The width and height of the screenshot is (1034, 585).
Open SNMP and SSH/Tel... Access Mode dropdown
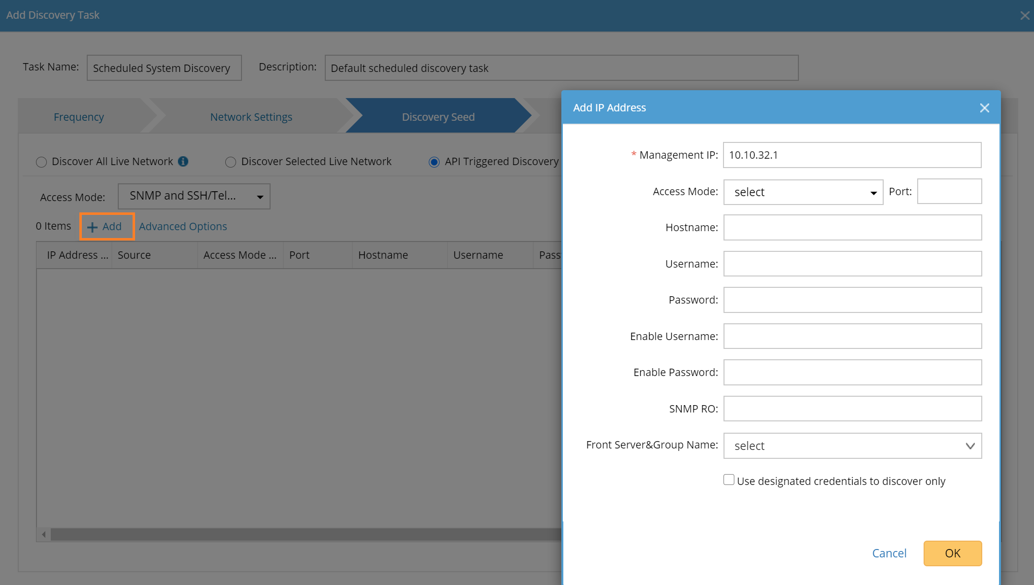[194, 196]
